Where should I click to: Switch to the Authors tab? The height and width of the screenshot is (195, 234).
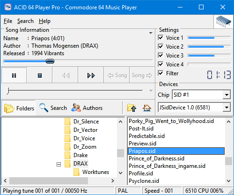[87, 108]
